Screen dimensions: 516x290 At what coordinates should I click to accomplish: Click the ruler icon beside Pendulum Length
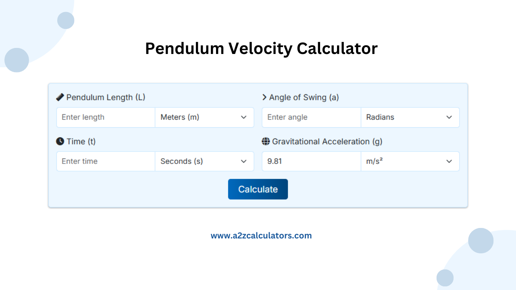tap(60, 97)
